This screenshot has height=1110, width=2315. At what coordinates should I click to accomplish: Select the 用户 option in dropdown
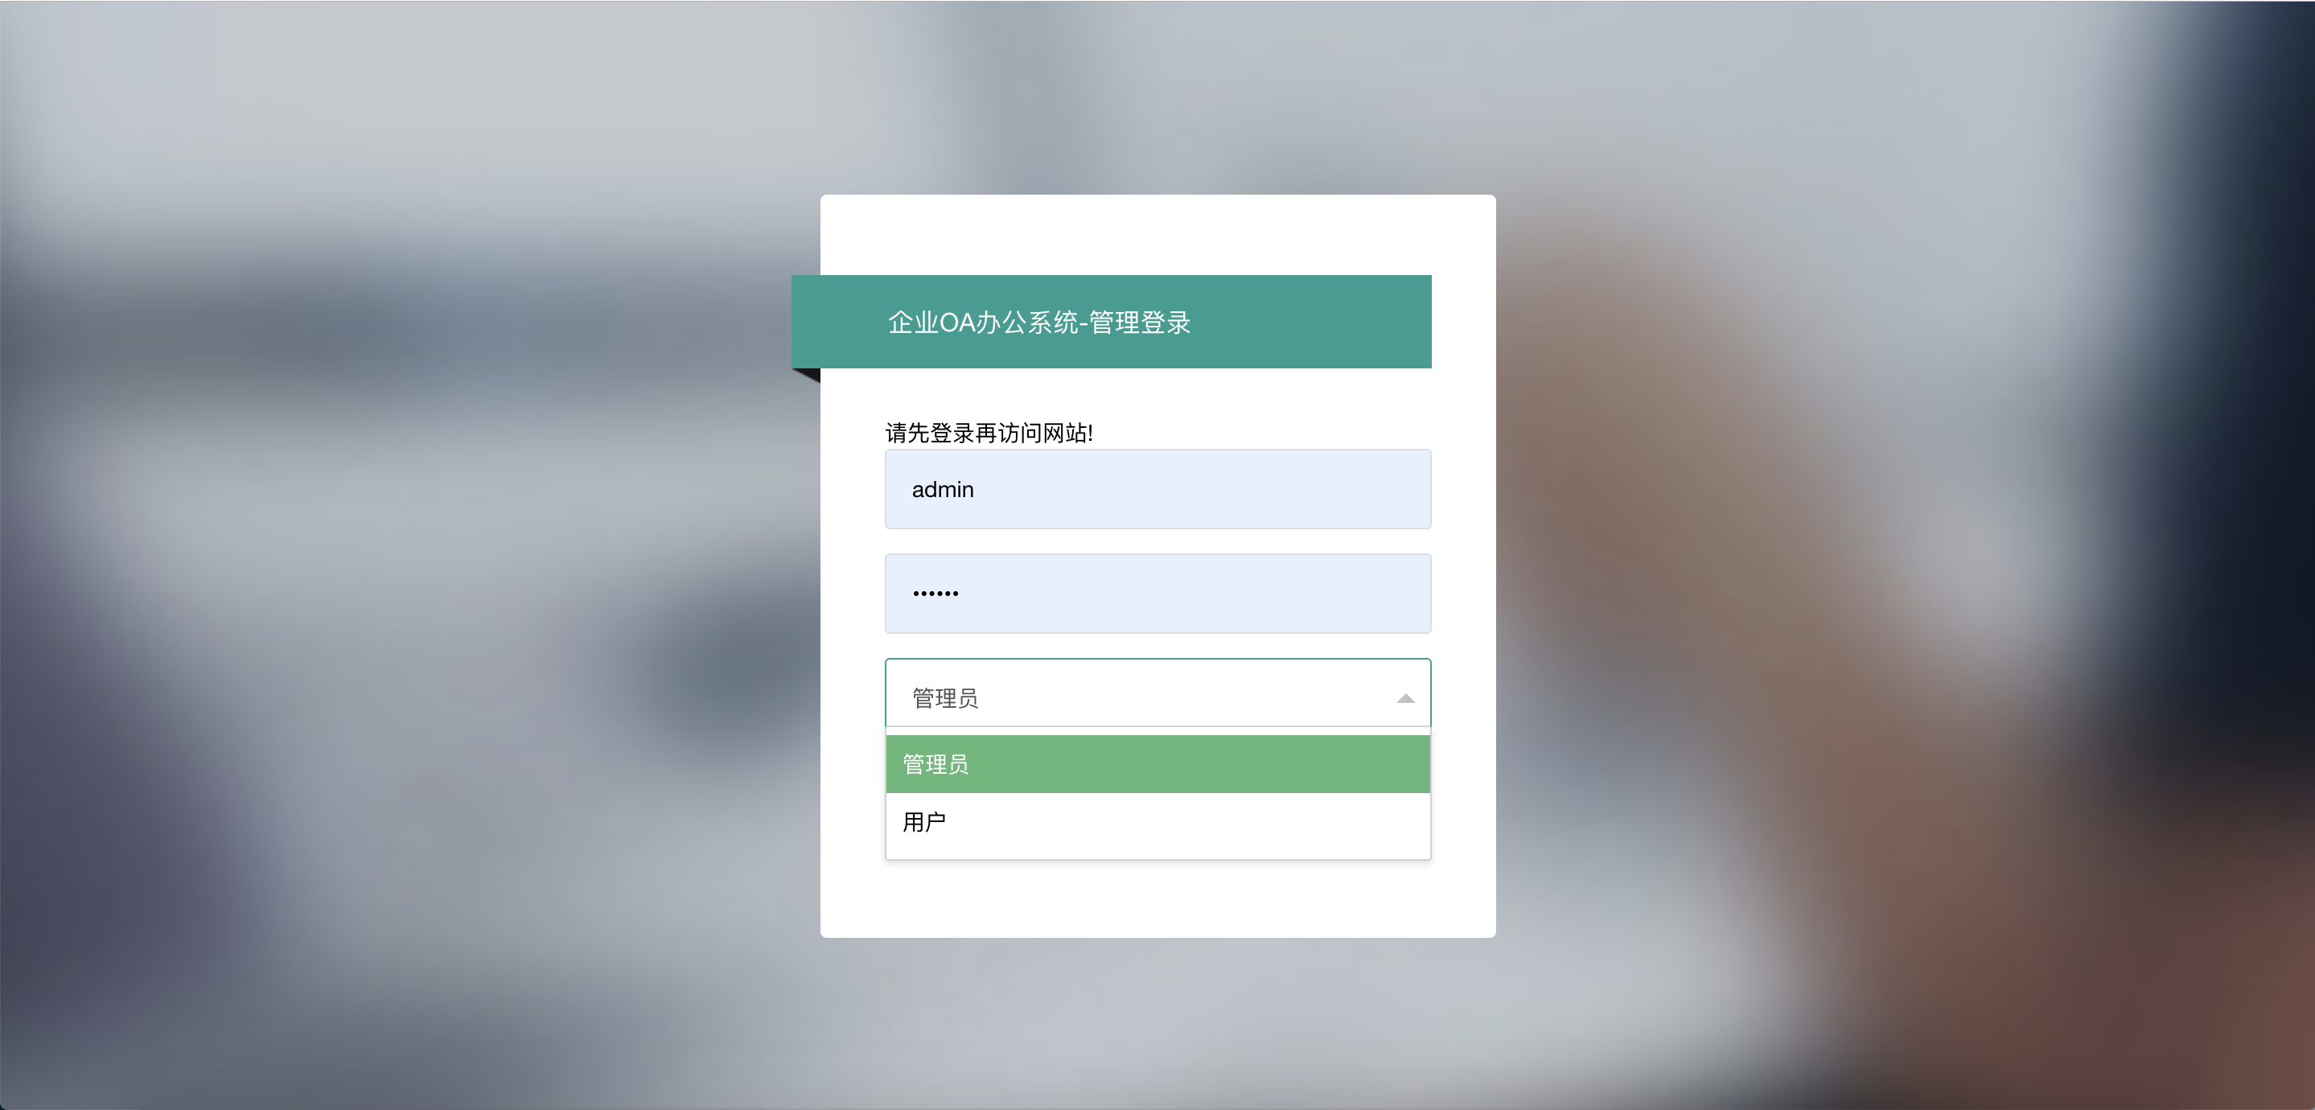tap(1157, 821)
